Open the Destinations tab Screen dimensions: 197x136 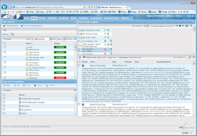pos(96,18)
